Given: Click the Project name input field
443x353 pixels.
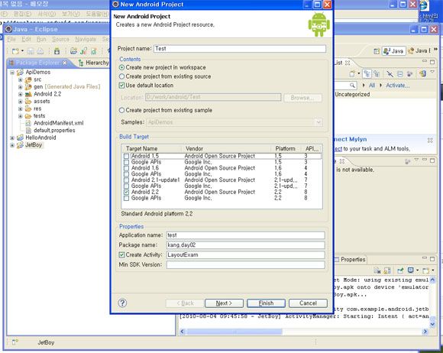Looking at the screenshot, I should (x=240, y=49).
